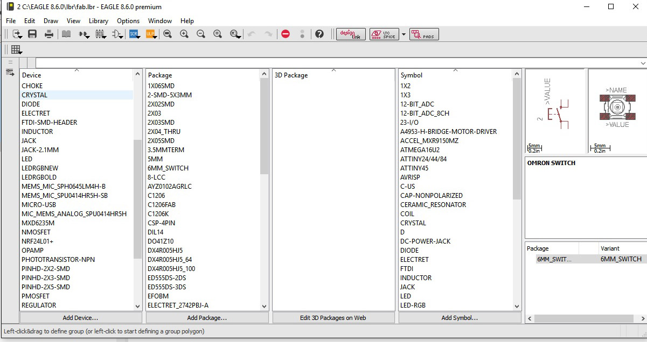647x342 pixels.
Task: Click the LTC SPICE toolbar button
Action: pyautogui.click(x=384, y=34)
